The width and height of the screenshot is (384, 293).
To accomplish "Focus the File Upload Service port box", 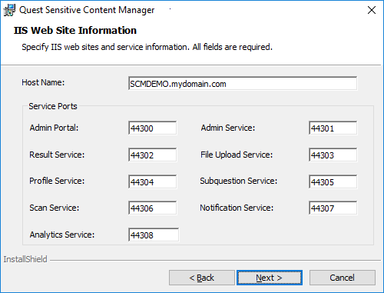I will (x=333, y=155).
